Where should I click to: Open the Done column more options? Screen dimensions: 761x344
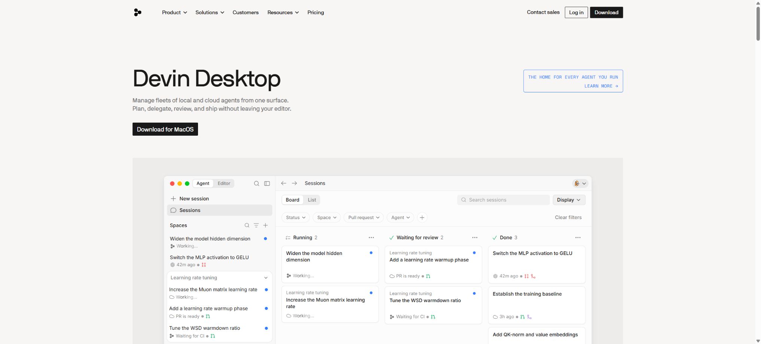(578, 238)
